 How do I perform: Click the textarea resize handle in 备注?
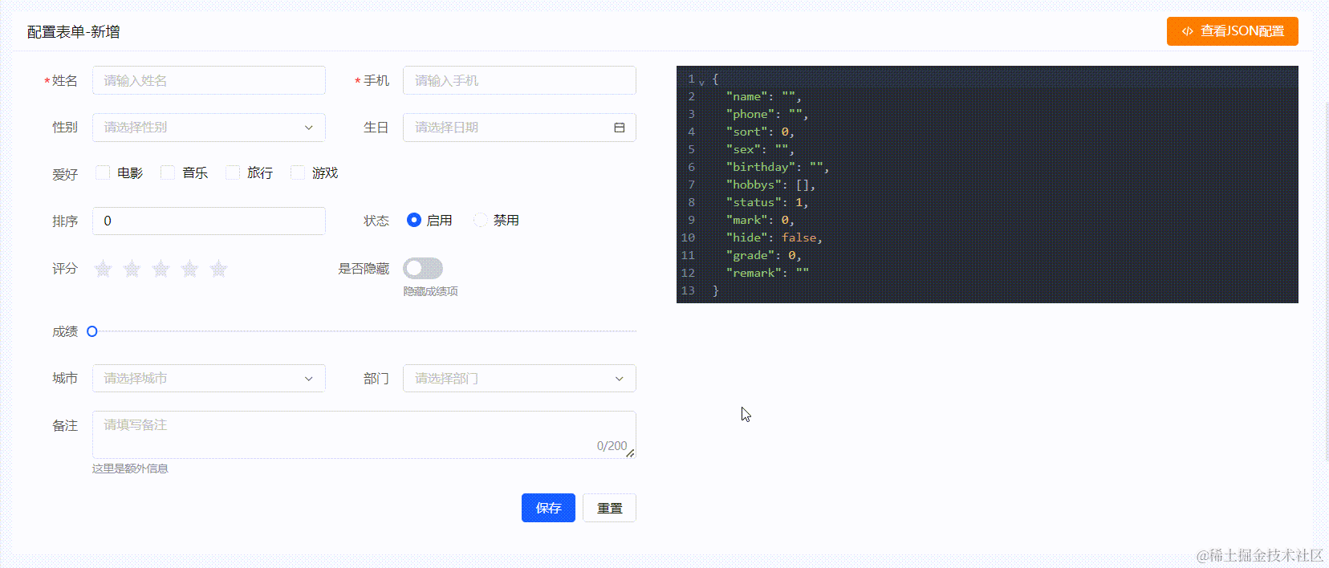[630, 453]
